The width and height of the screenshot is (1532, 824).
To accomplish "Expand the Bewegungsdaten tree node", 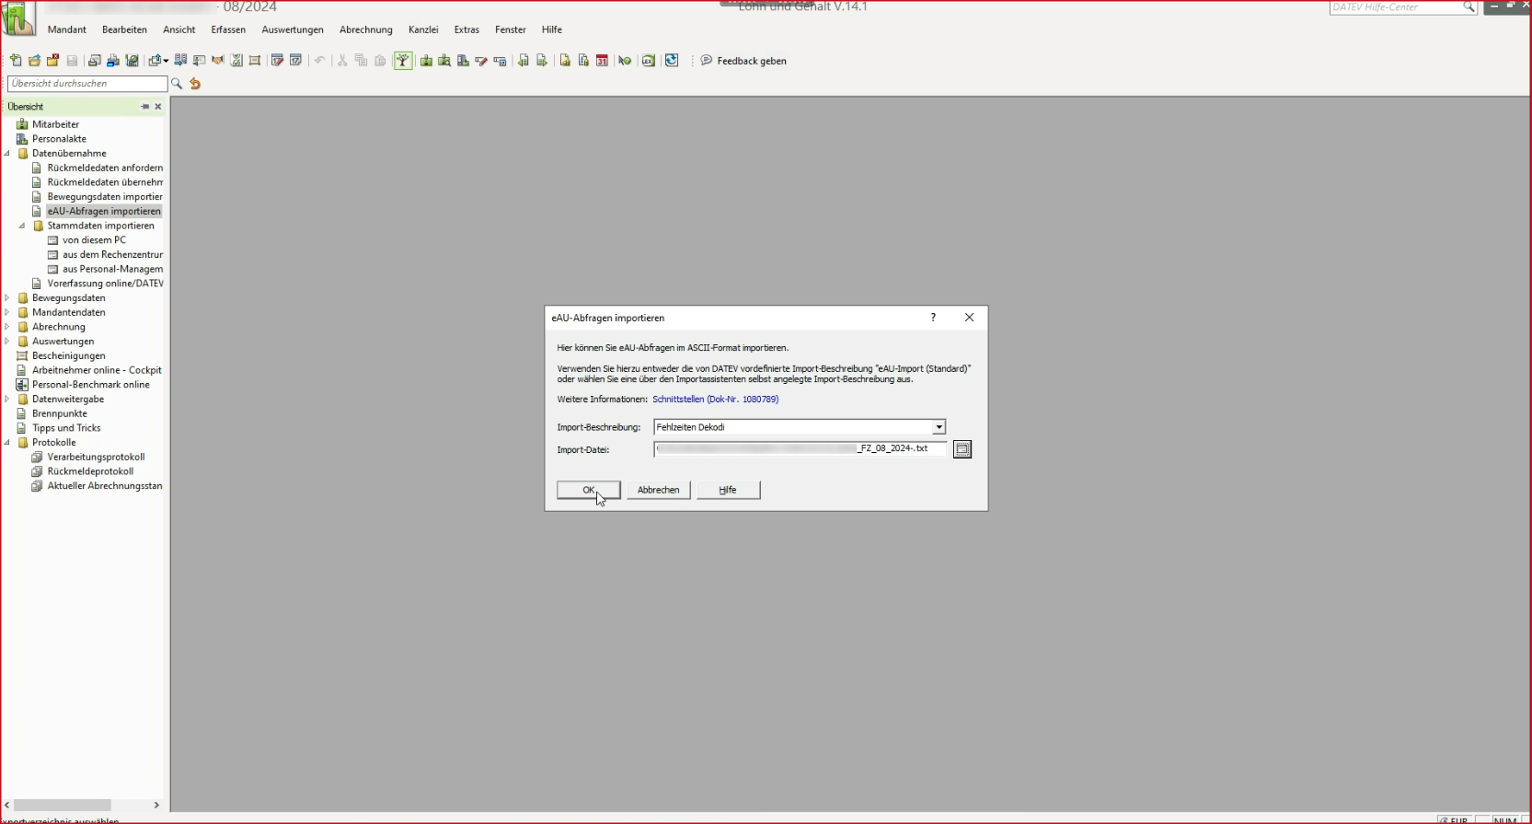I will [x=7, y=298].
